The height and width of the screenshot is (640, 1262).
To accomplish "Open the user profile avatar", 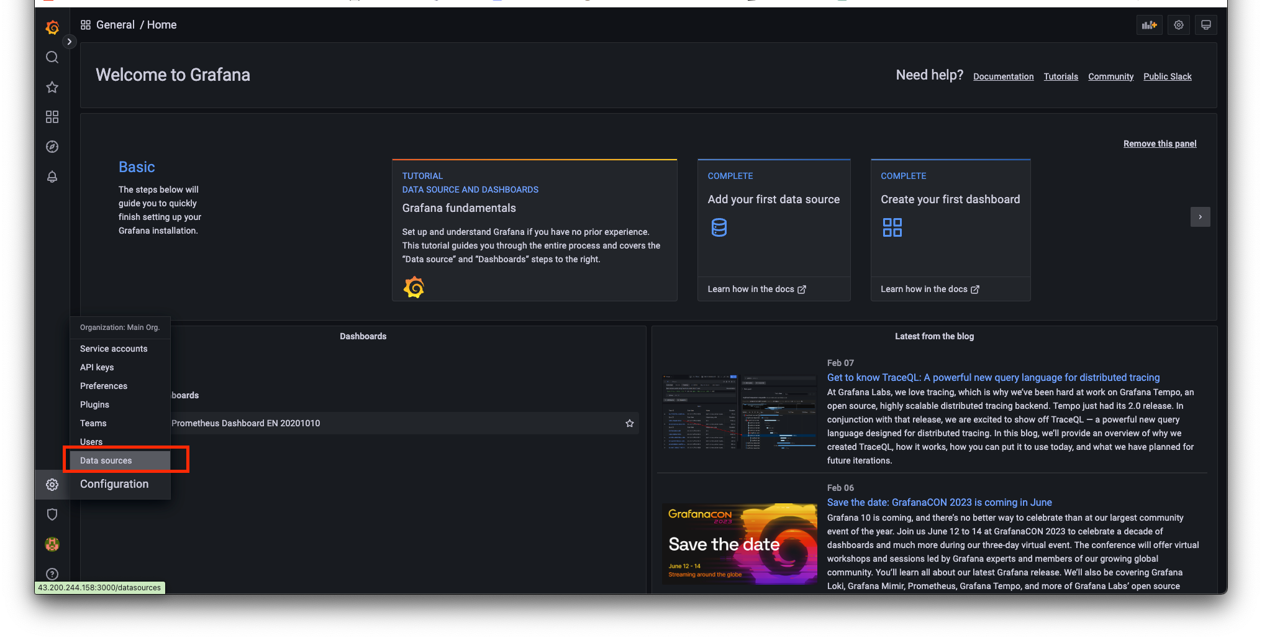I will tap(52, 544).
